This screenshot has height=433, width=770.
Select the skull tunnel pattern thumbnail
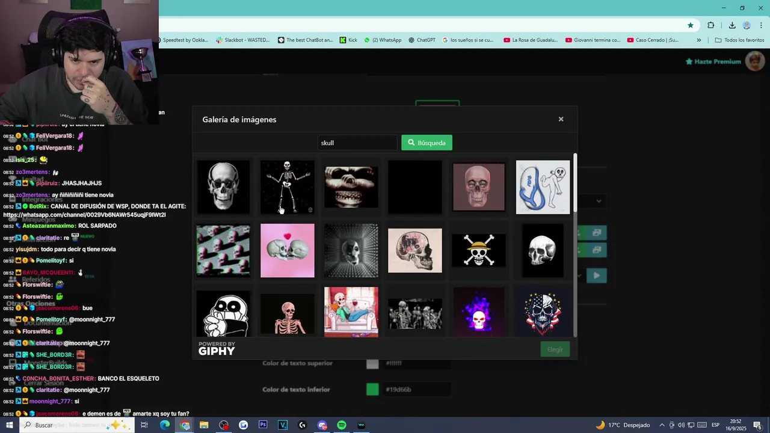(351, 251)
